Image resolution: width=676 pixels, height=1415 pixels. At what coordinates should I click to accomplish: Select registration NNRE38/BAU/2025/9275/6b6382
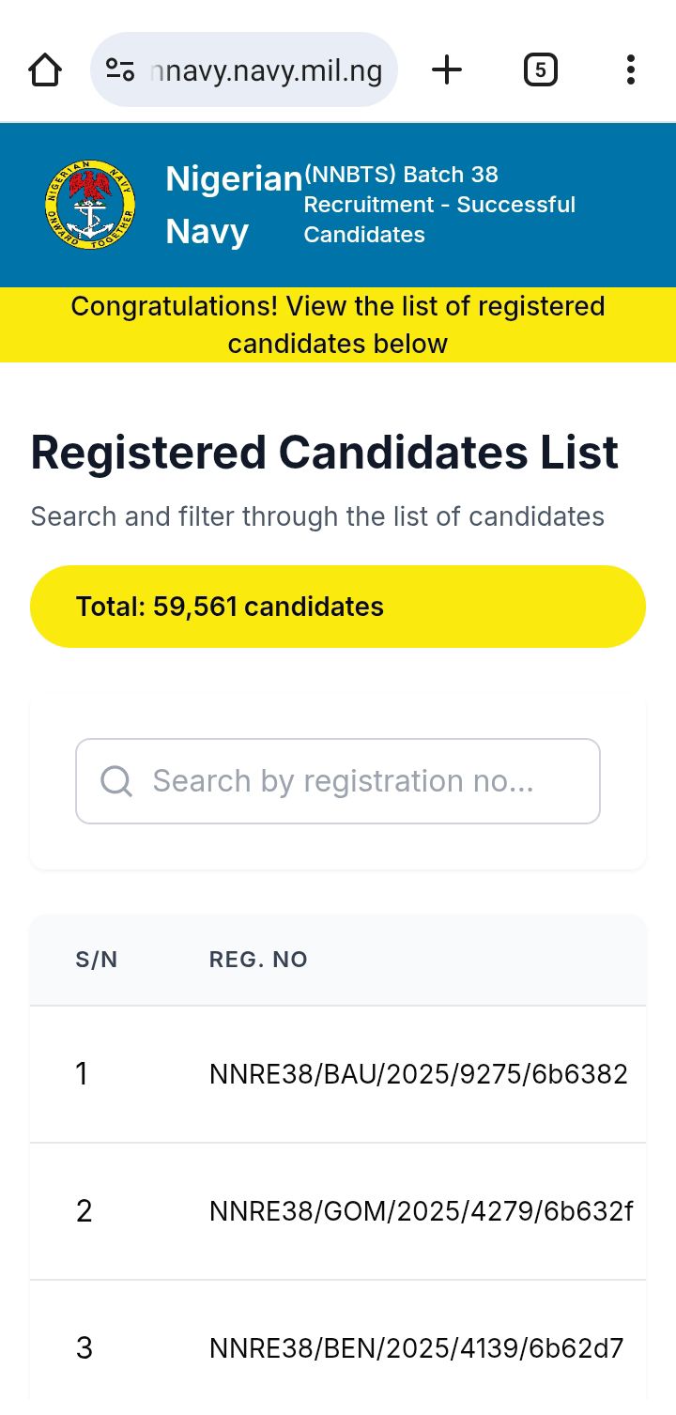pyautogui.click(x=419, y=1074)
